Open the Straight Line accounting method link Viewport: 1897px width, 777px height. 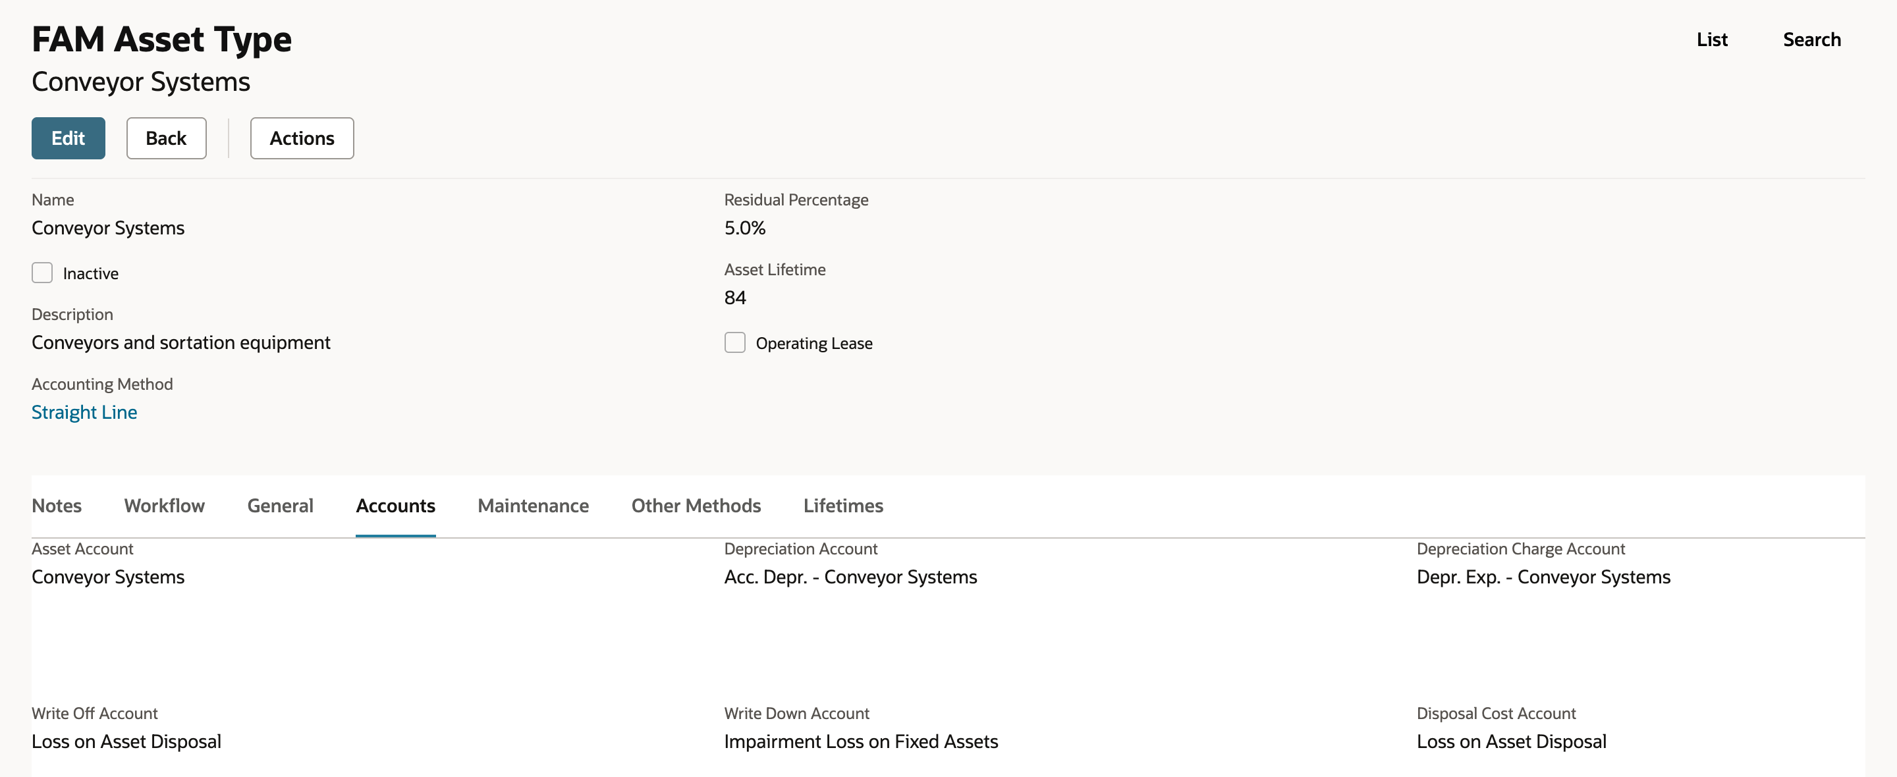click(x=84, y=412)
